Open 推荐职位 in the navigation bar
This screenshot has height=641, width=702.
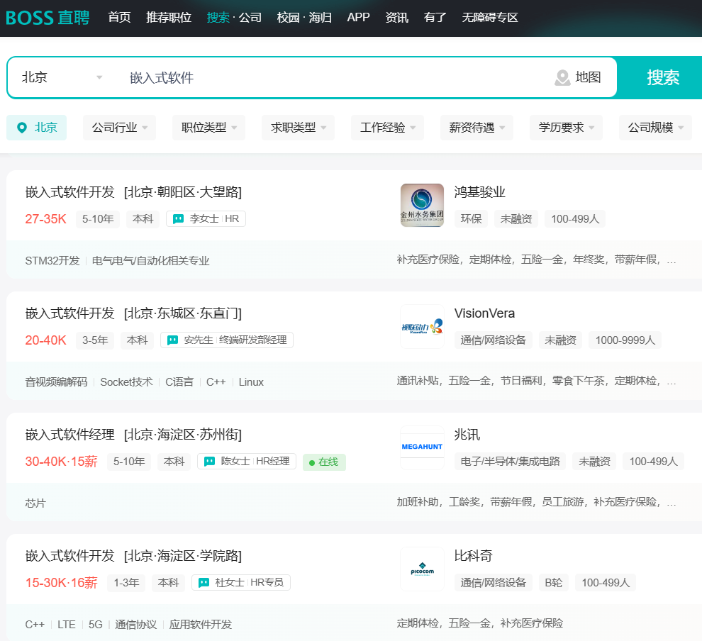pos(169,18)
